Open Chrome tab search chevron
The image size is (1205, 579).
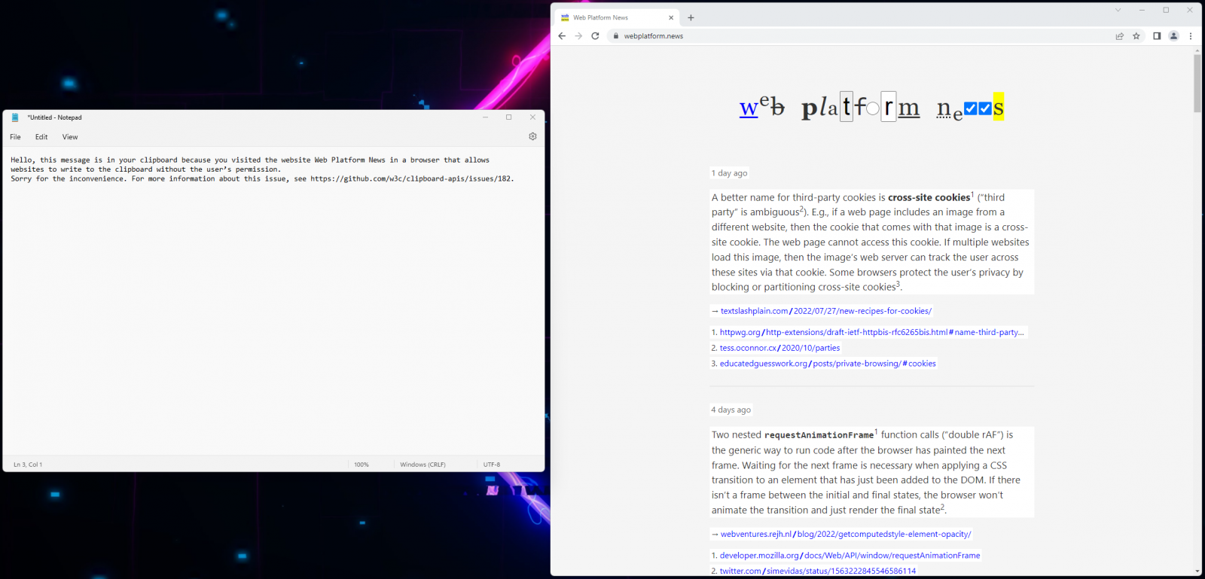pyautogui.click(x=1118, y=10)
